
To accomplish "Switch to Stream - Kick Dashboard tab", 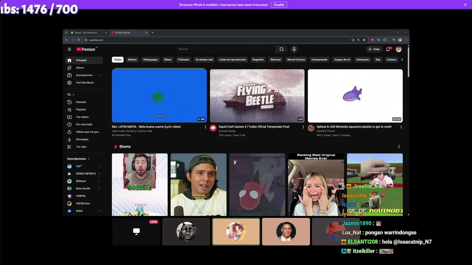I will click(x=88, y=32).
